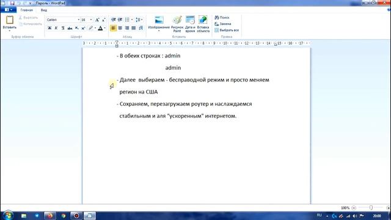Click the RU language indicator
Viewport: 391px width, 220px height.
319,215
